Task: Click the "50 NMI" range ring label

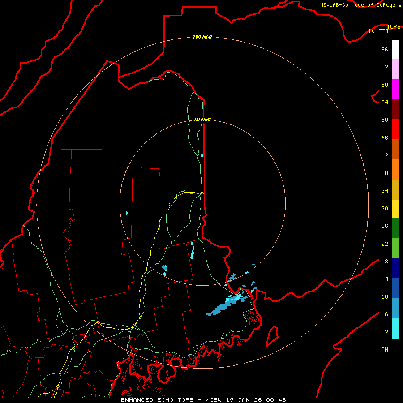Action: (x=202, y=120)
